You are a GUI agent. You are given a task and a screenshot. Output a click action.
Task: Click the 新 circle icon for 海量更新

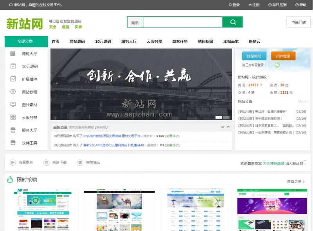13,162
